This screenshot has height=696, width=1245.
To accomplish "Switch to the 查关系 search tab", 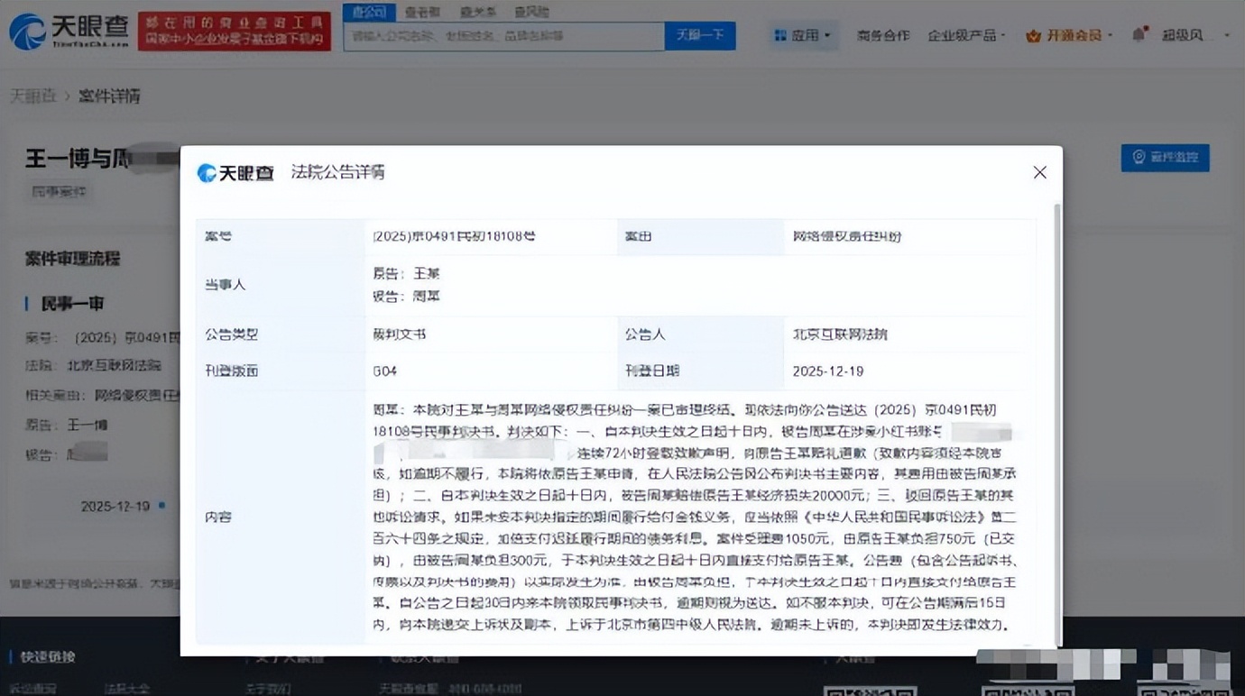I will [x=477, y=12].
